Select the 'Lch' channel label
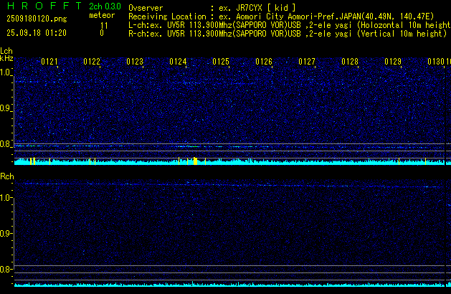This screenshot has height=294, width=451. (x=6, y=51)
